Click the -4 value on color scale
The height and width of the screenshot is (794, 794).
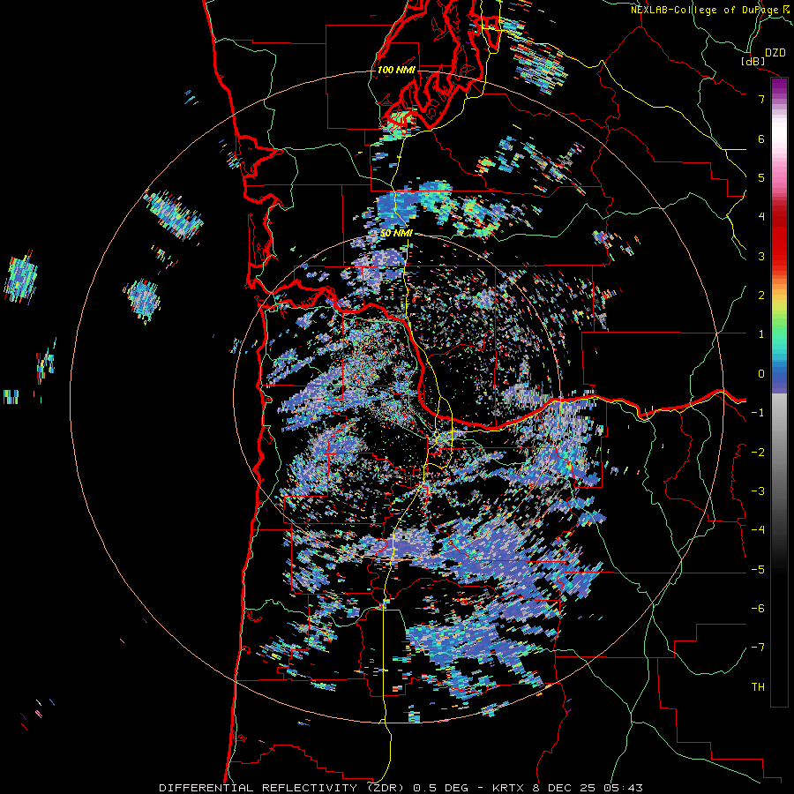click(x=758, y=530)
